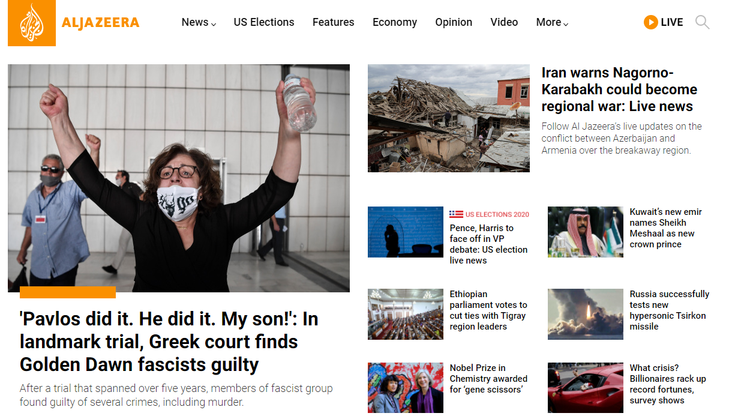The width and height of the screenshot is (744, 419).
Task: Open the search magnifier icon
Action: [x=702, y=23]
